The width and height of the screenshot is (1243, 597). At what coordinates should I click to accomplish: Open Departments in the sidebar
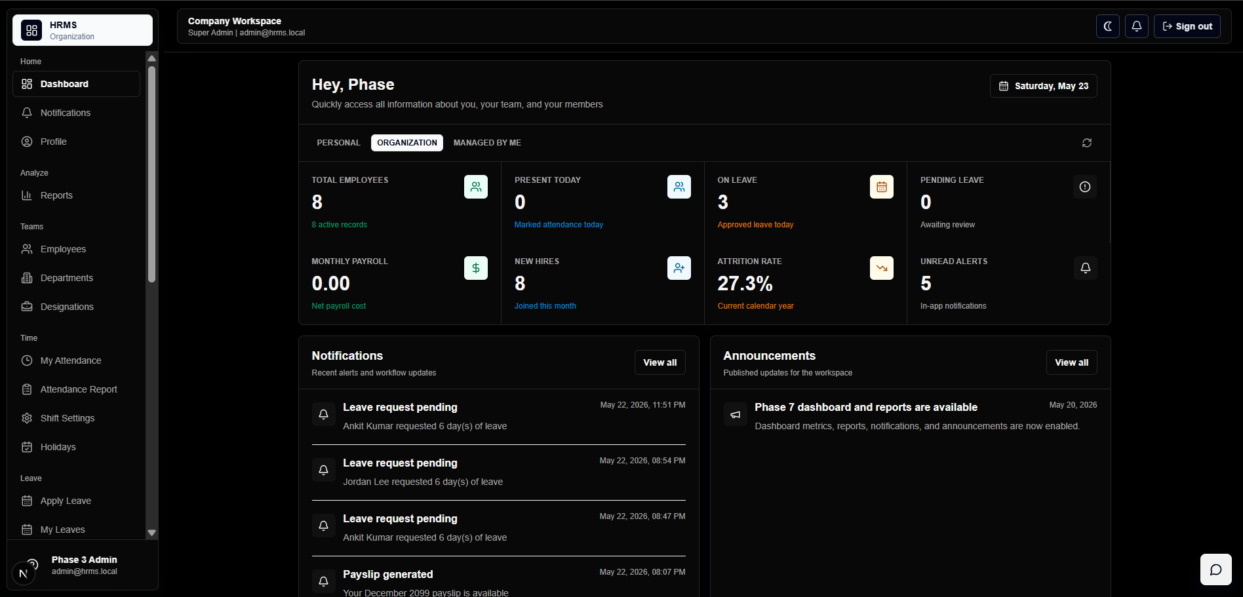click(x=76, y=278)
